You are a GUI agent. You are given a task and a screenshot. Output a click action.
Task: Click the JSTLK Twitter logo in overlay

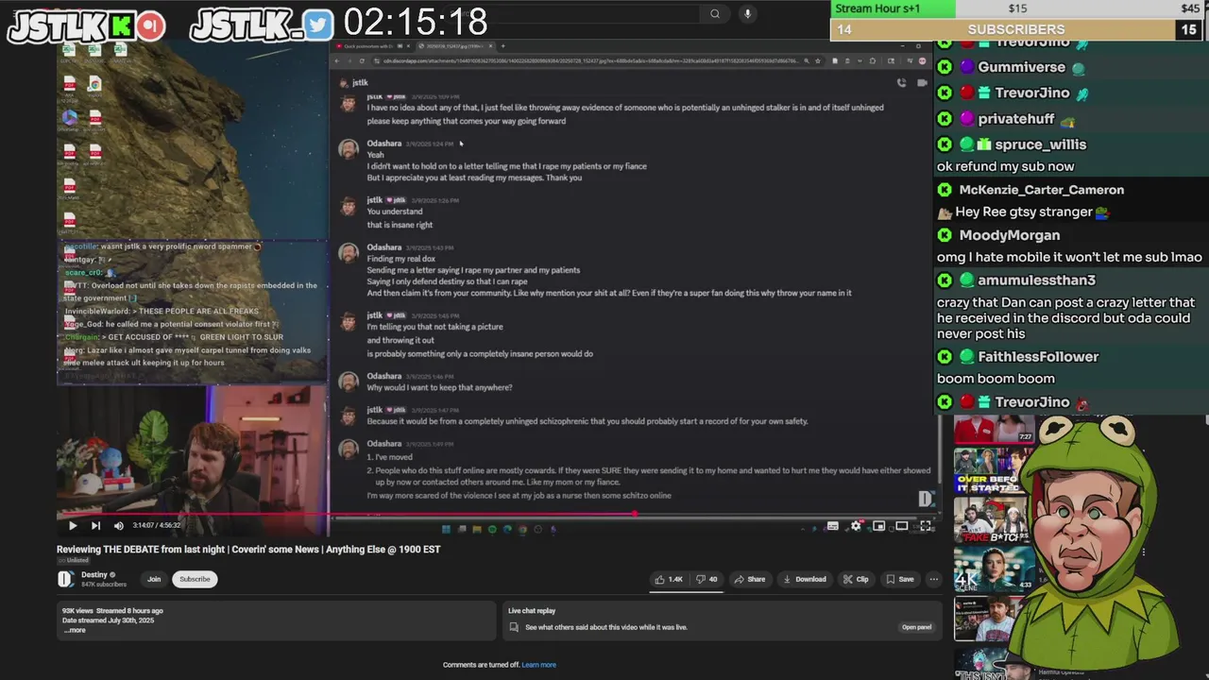(x=318, y=25)
